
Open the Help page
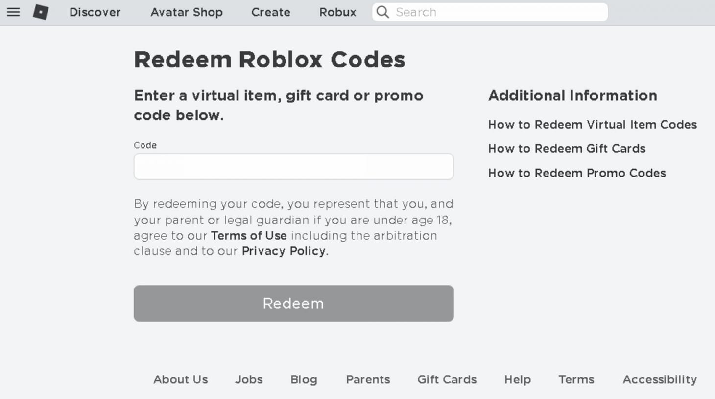click(517, 379)
